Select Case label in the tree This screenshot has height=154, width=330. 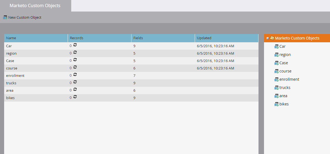tap(284, 63)
